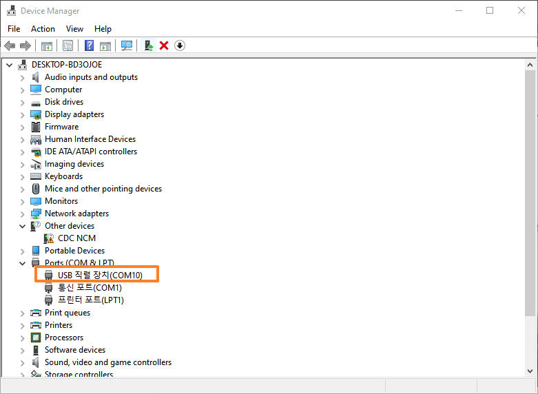Image resolution: width=538 pixels, height=394 pixels.
Task: Scan for hardware changes toolbar icon
Action: click(127, 45)
